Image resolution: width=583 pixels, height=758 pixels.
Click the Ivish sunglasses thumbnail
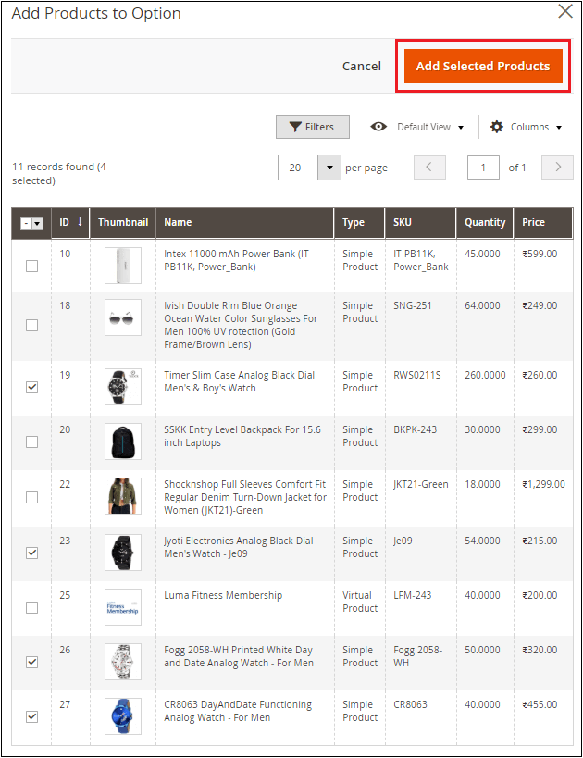[123, 317]
